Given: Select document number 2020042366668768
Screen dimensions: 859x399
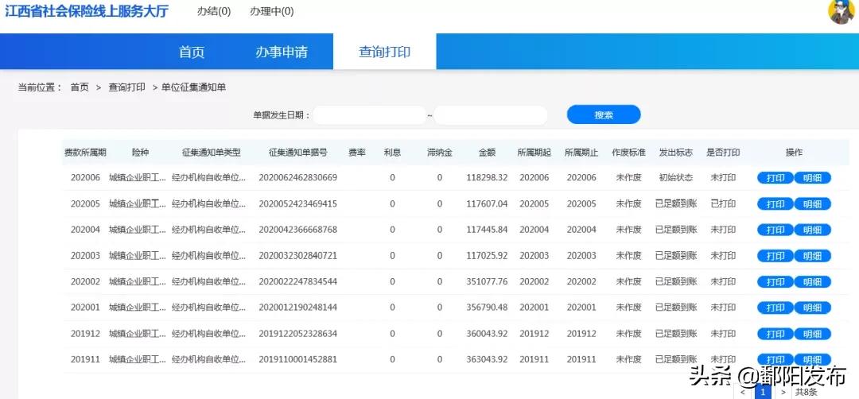Looking at the screenshot, I should (x=297, y=230).
